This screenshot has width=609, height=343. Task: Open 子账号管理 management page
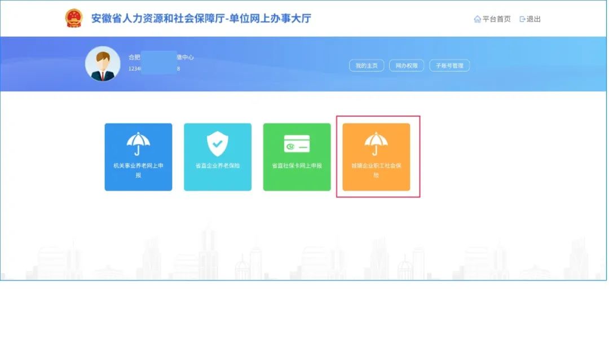click(449, 65)
